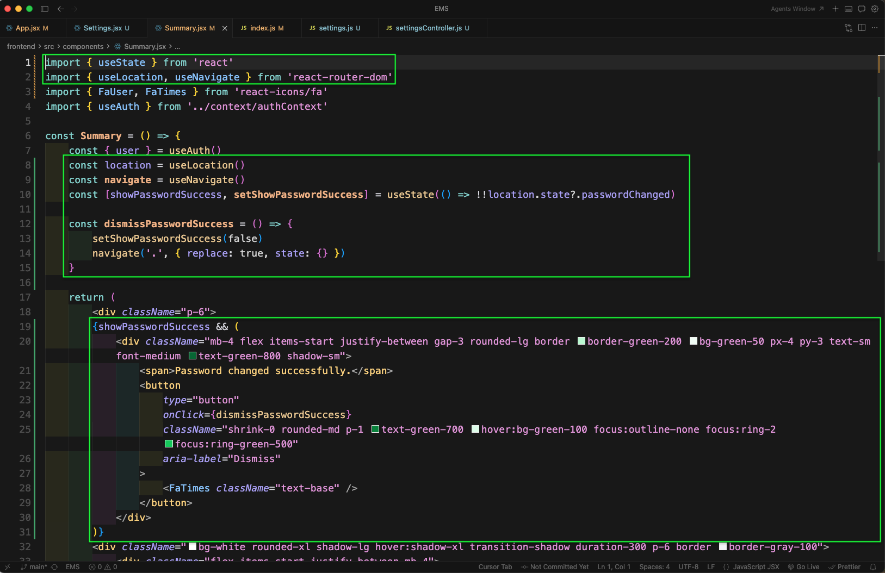Click the Prettier status bar button
The image size is (885, 573).
coord(845,567)
